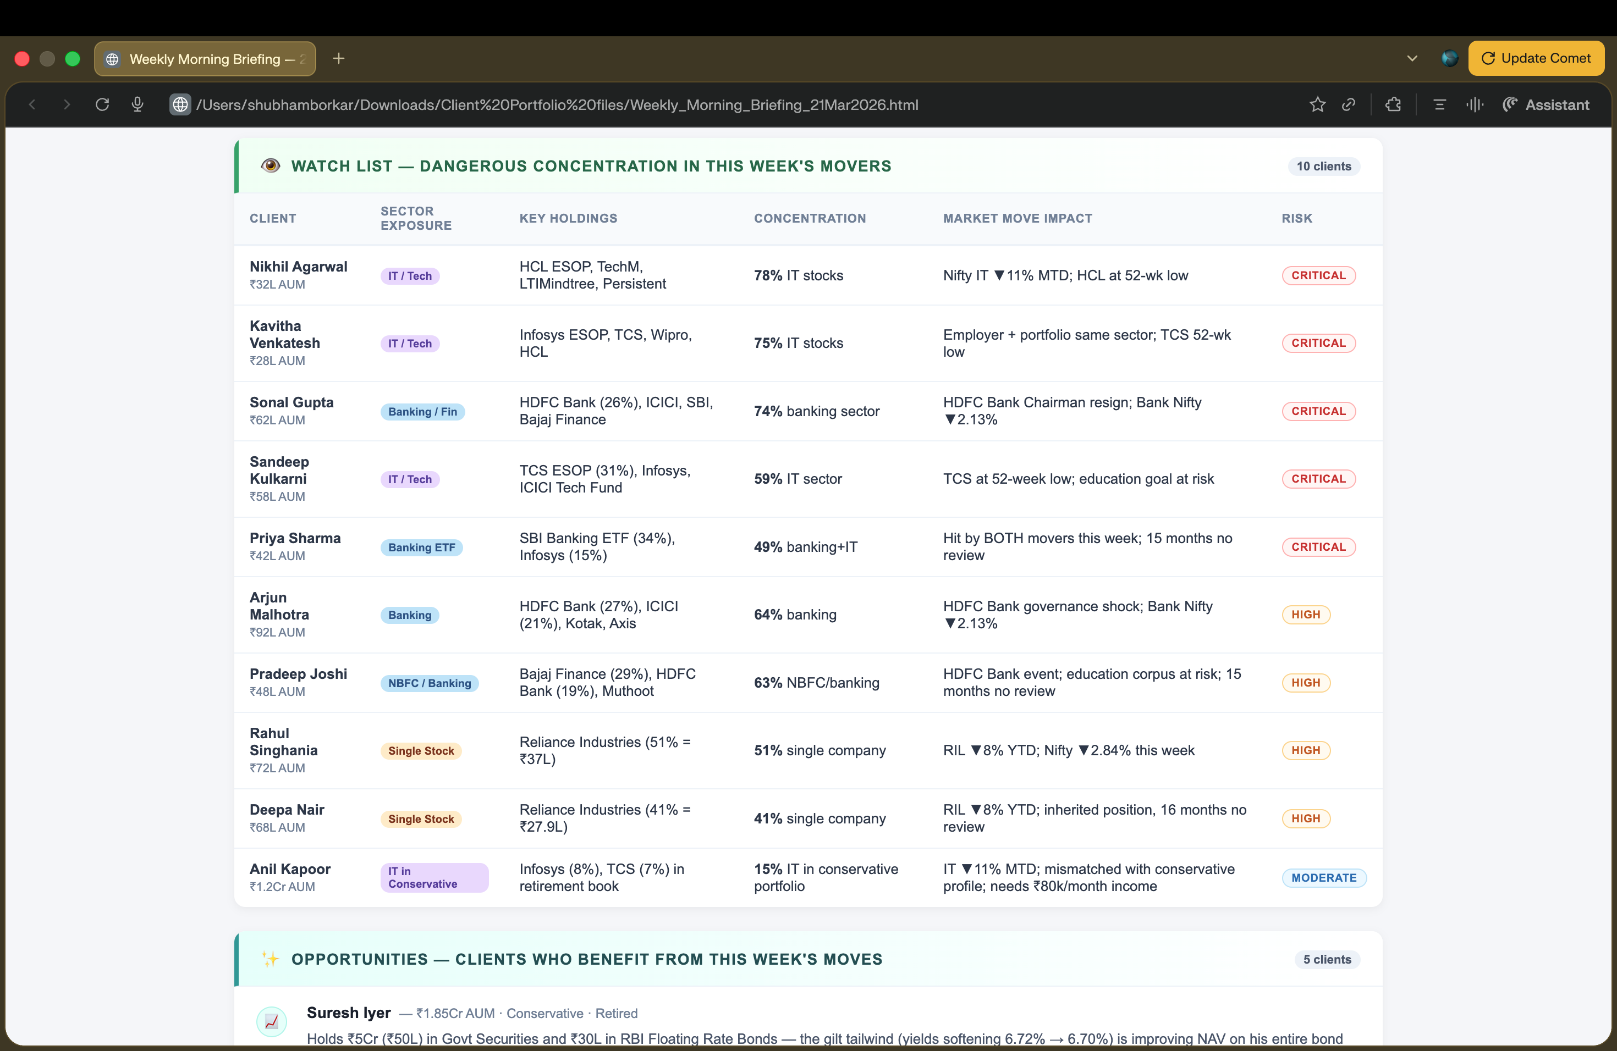Copy page link via chain icon

[1349, 104]
